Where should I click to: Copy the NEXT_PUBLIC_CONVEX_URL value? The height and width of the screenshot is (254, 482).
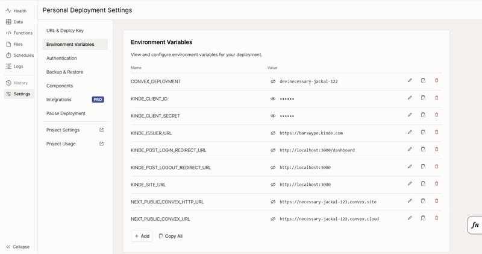pyautogui.click(x=424, y=218)
